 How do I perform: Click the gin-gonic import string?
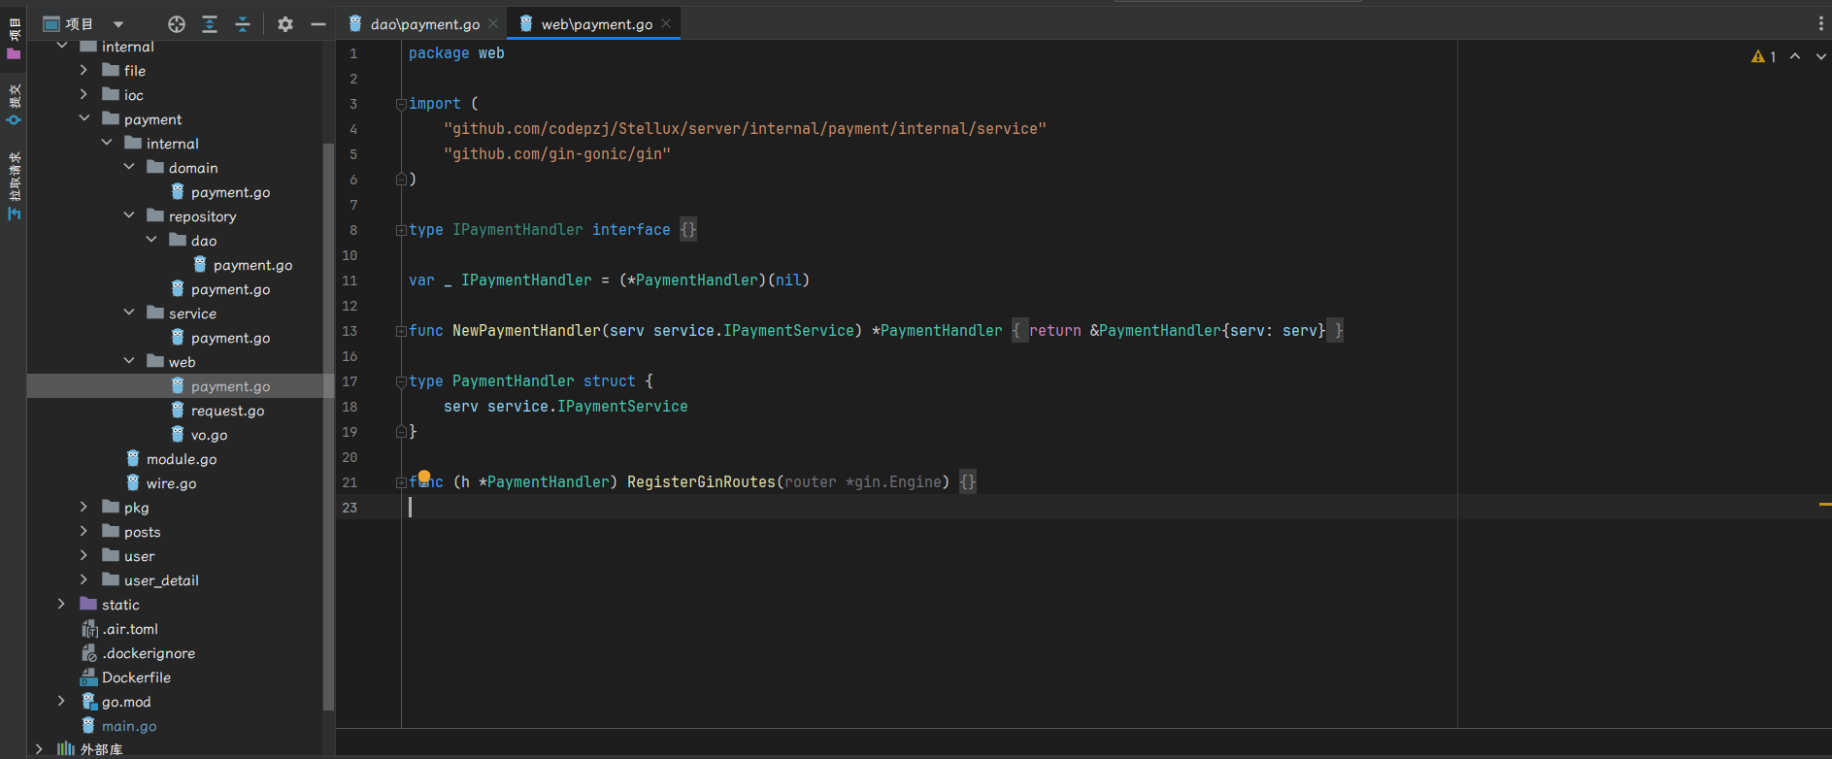[557, 154]
